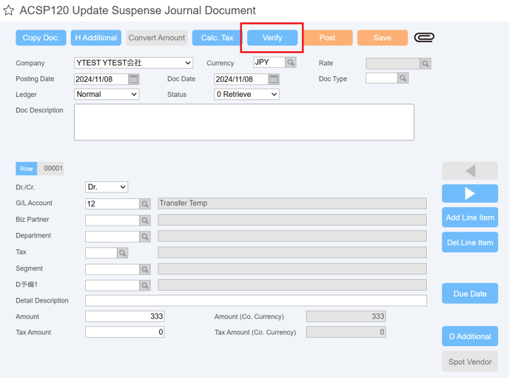Open the Tax code lookup icon
Screen dimensions: 509x378
(x=122, y=253)
